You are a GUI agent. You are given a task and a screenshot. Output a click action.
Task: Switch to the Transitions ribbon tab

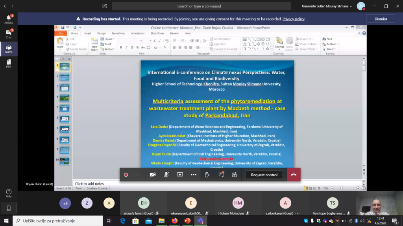pyautogui.click(x=118, y=33)
